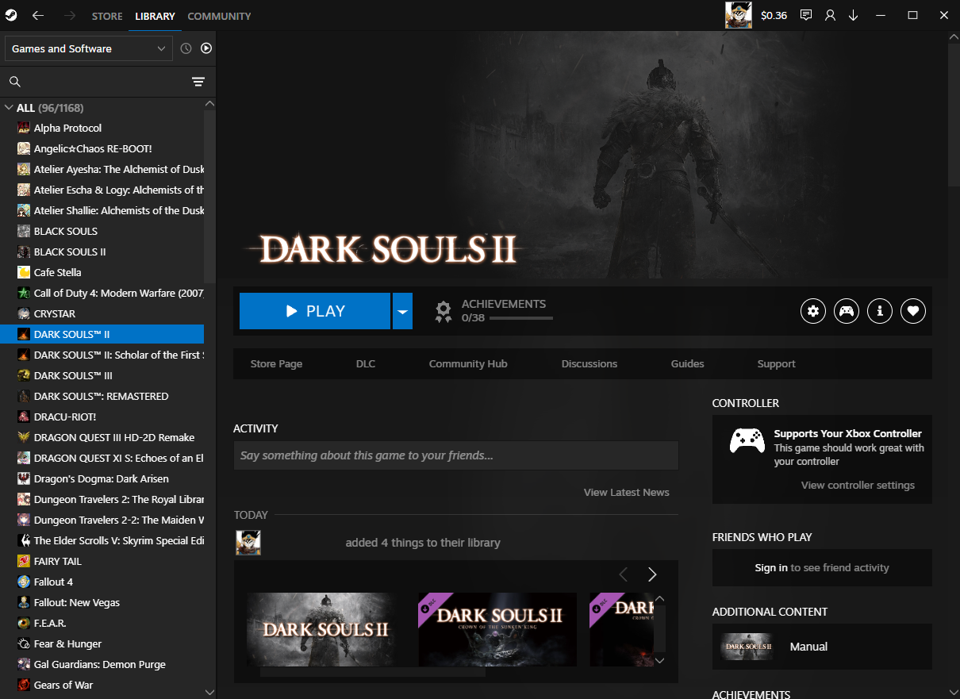960x699 pixels.
Task: Open the advanced filter options icon
Action: point(198,82)
